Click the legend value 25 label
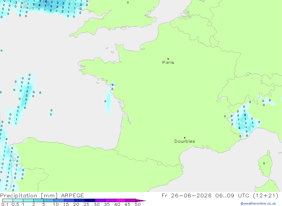The image size is (282, 206). [87, 204]
